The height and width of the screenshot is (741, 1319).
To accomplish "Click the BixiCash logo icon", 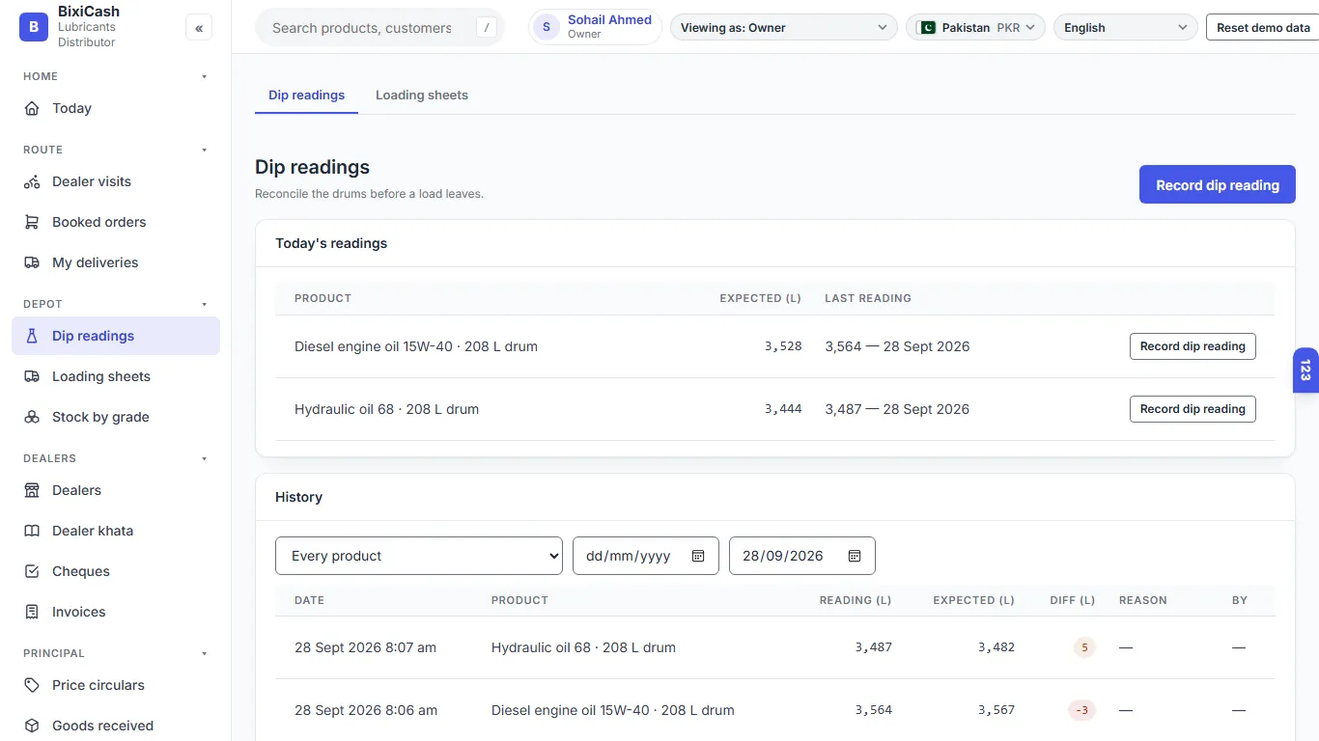I will (34, 28).
